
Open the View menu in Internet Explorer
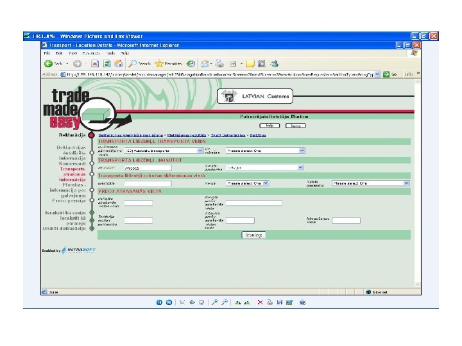(x=73, y=53)
